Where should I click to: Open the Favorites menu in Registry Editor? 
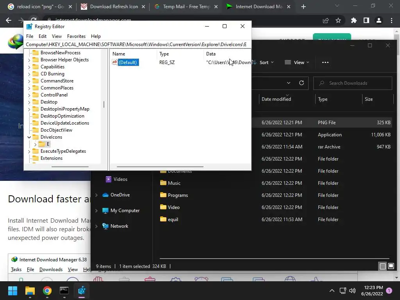[76, 36]
